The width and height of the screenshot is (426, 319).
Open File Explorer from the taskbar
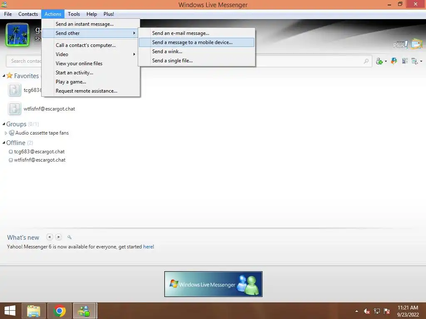[34, 311]
